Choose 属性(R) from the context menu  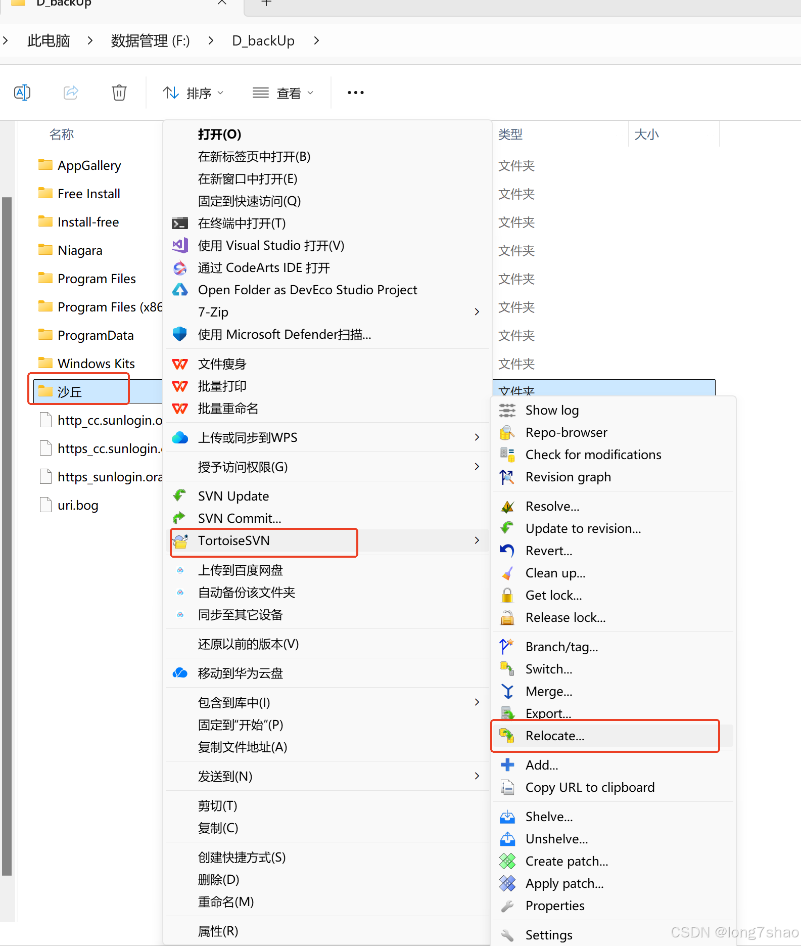click(328, 931)
